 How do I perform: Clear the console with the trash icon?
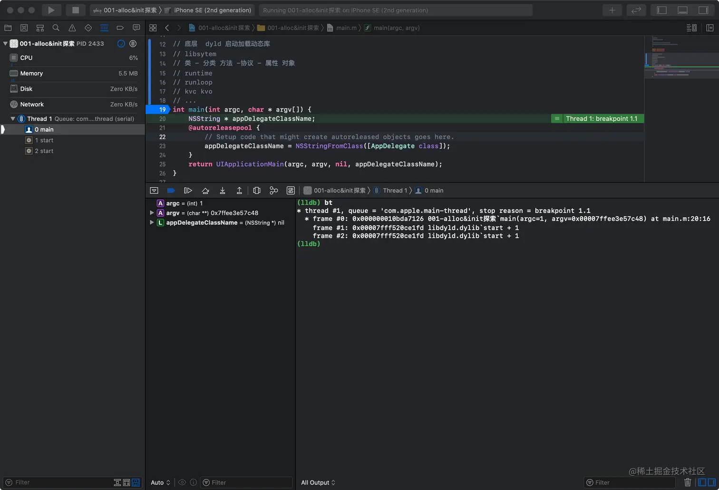pos(688,482)
